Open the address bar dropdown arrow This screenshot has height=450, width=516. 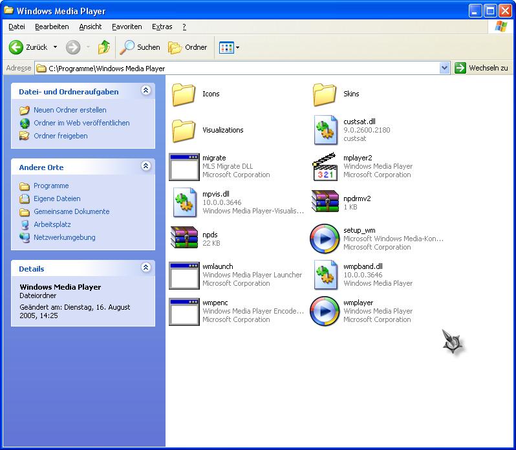pyautogui.click(x=444, y=68)
